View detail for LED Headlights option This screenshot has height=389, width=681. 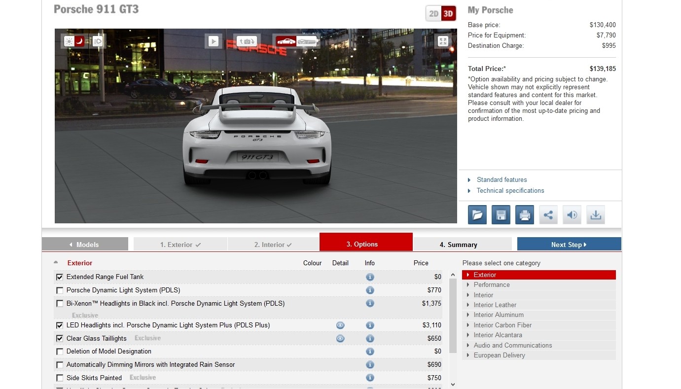(340, 325)
